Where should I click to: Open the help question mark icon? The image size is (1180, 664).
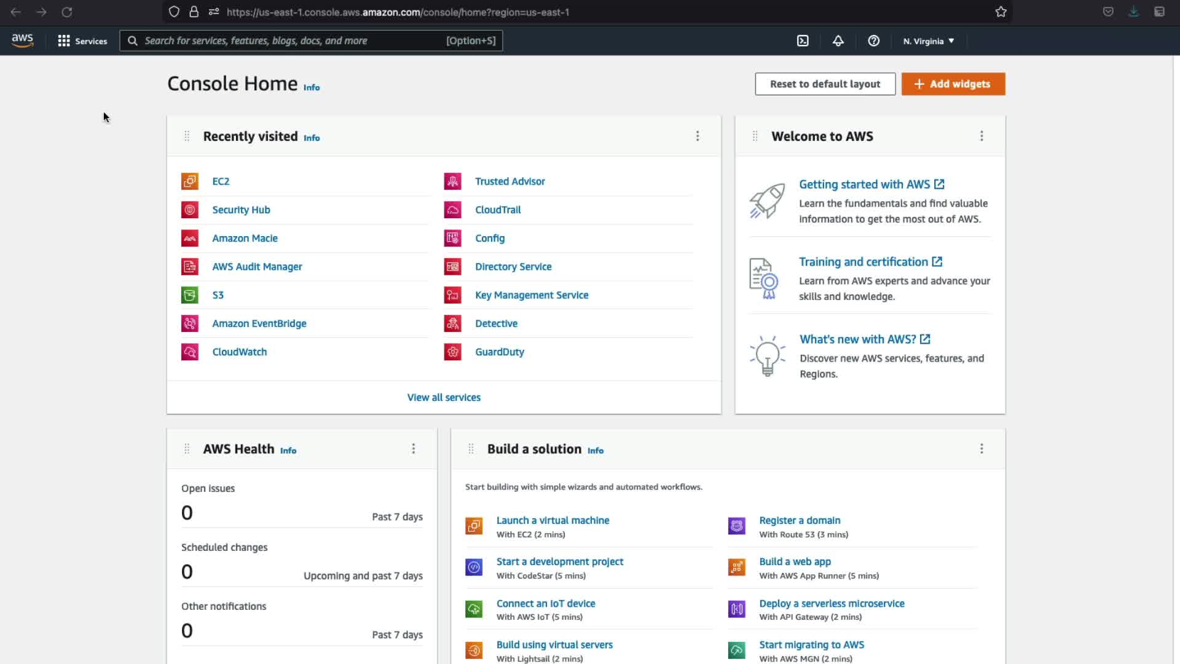point(873,41)
